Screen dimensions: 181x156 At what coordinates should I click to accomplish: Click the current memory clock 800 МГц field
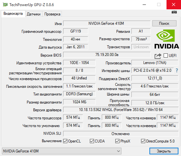(112, 117)
